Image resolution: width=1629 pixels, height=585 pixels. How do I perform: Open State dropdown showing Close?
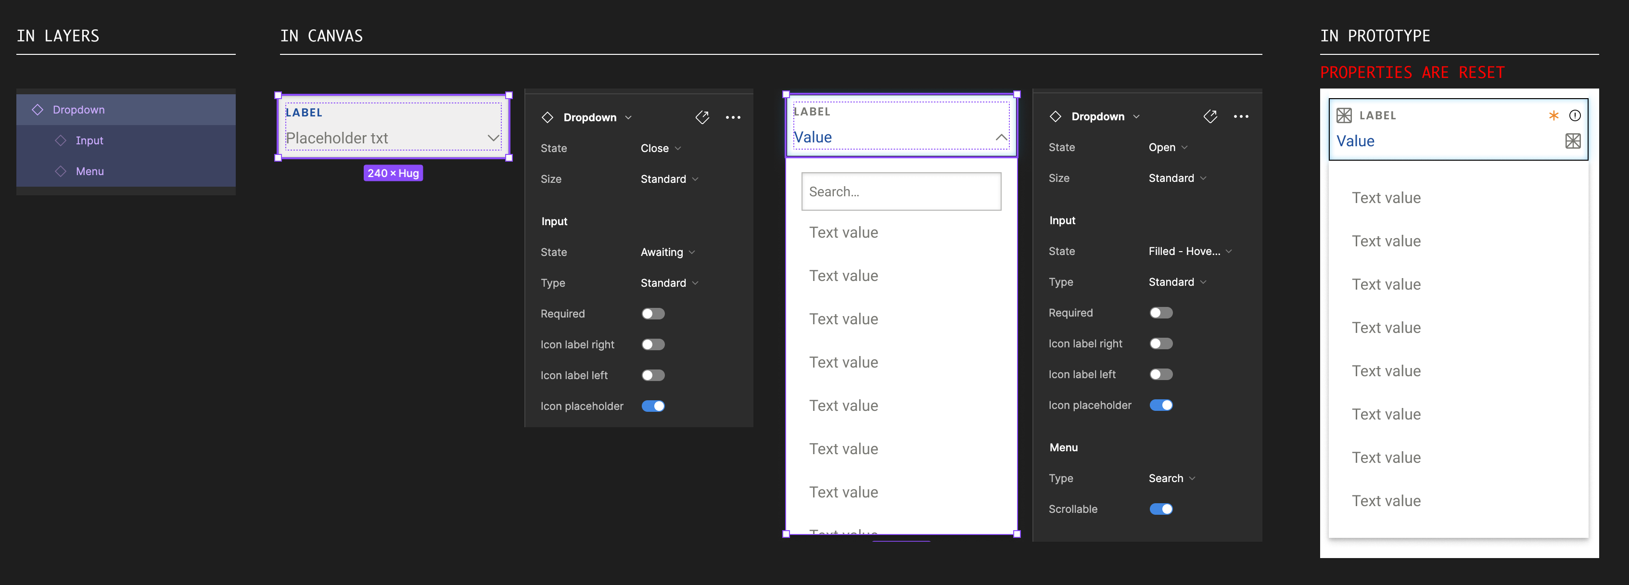click(660, 148)
